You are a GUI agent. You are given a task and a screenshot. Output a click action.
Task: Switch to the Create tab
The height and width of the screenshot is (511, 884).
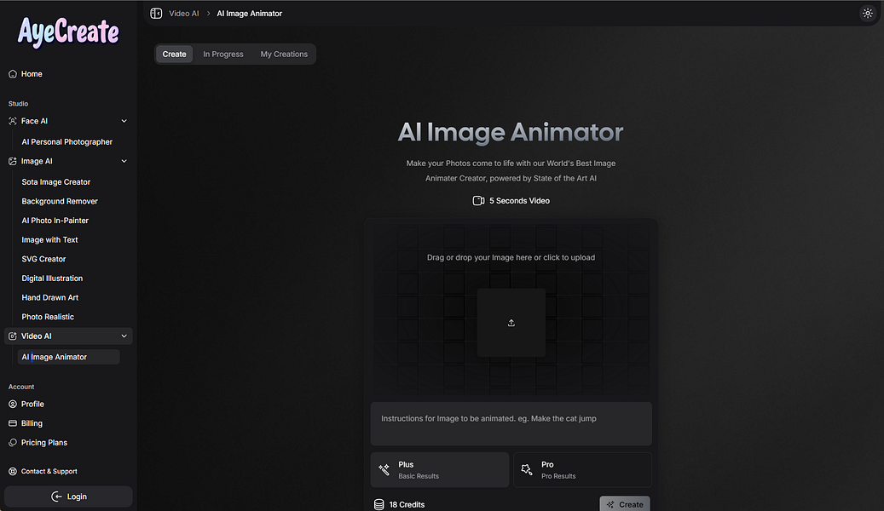tap(174, 55)
